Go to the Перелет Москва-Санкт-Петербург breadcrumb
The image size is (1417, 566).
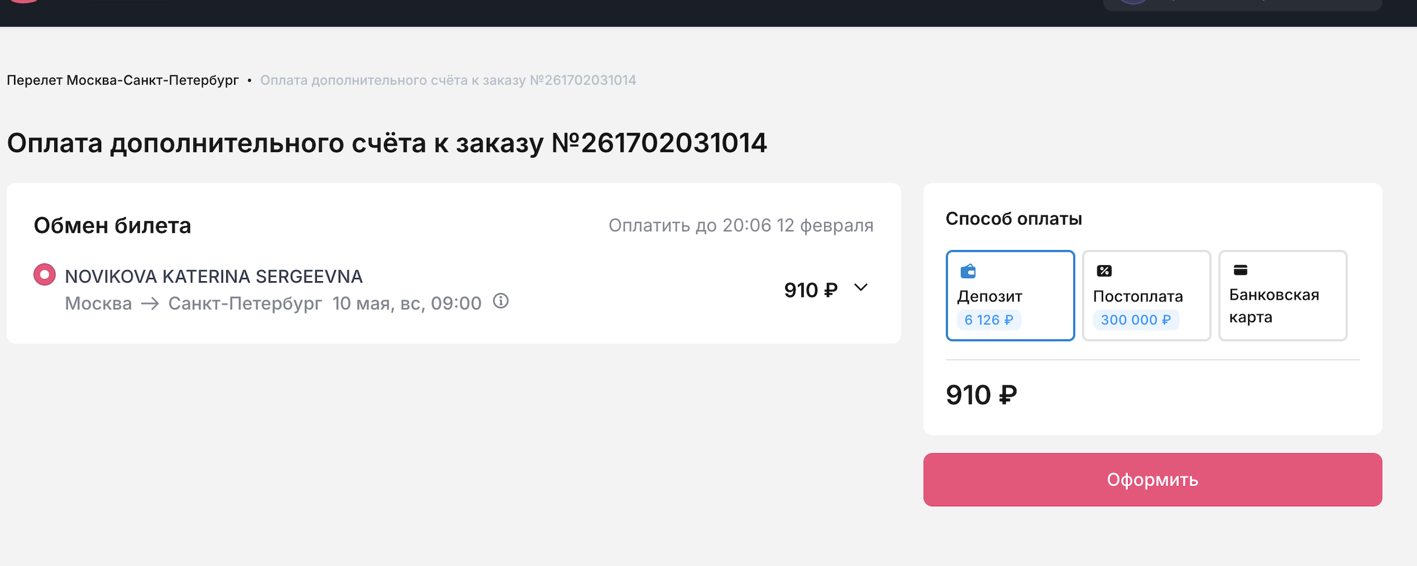coord(122,80)
